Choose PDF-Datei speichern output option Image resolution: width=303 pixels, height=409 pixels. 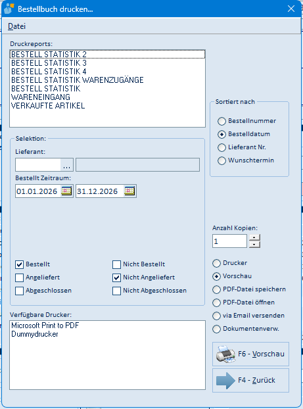click(216, 289)
